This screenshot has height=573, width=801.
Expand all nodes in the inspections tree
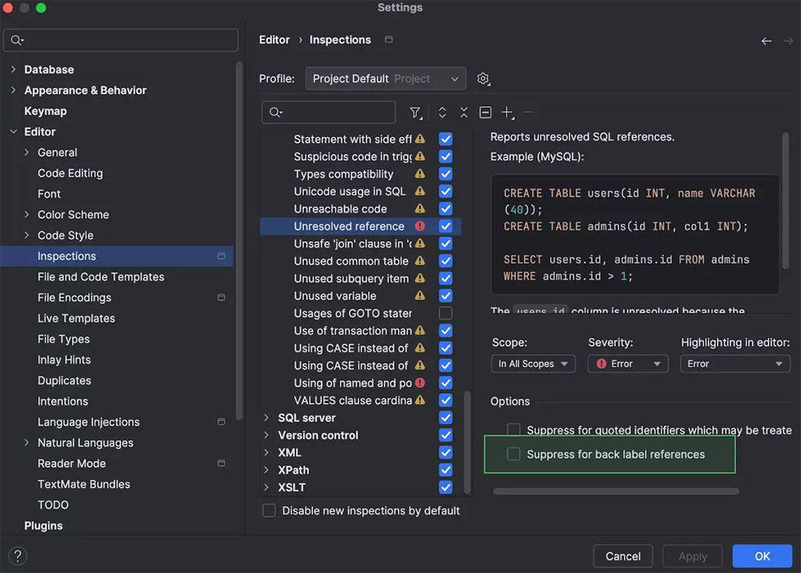pos(442,113)
